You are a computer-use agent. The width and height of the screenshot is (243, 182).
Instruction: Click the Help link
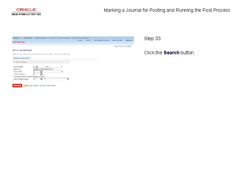pyautogui.click(x=126, y=47)
